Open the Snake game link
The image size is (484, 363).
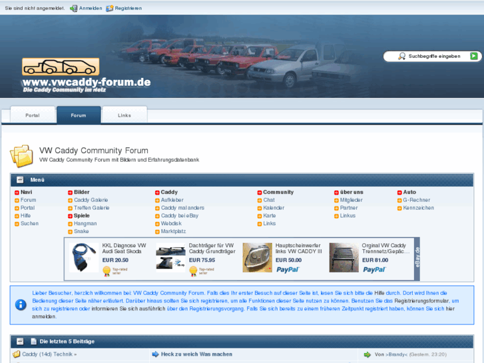click(x=81, y=231)
